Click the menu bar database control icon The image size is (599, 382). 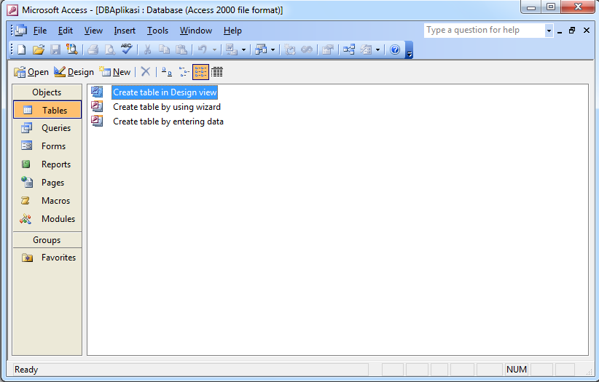pyautogui.click(x=20, y=30)
